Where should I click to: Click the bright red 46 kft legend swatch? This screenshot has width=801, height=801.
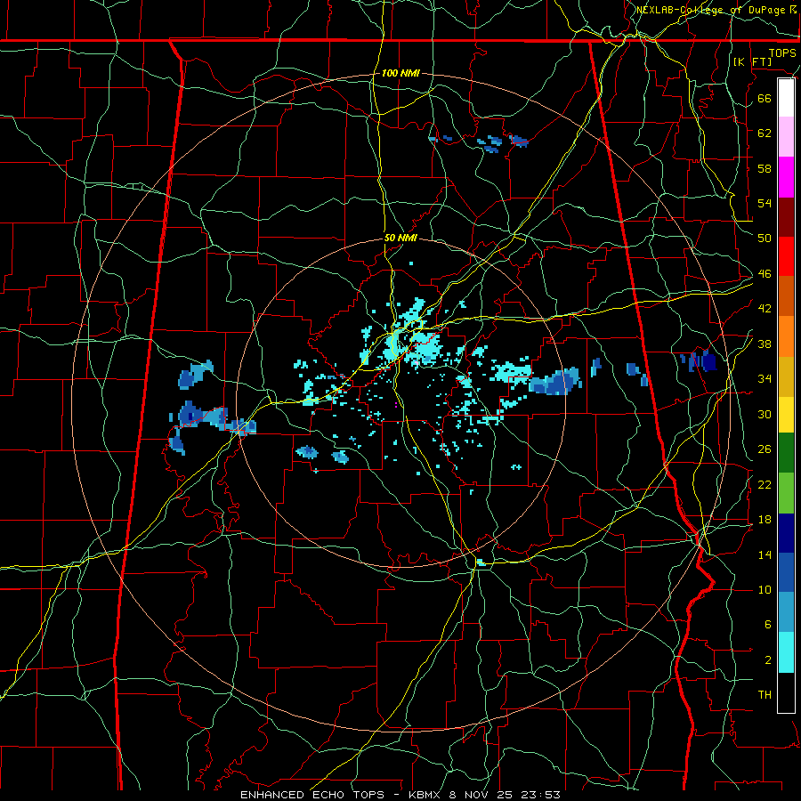(786, 256)
